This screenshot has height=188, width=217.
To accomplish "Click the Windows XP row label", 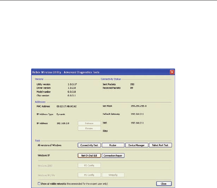I will 44,155.
